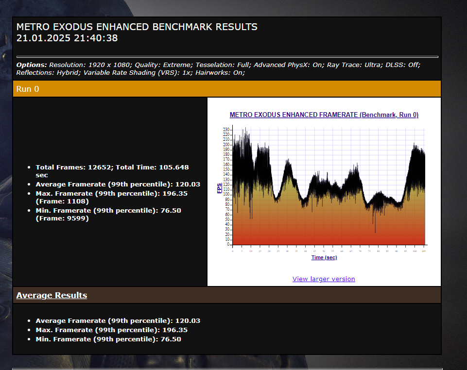Click the date 21.01.2025 21:40:38 text
The height and width of the screenshot is (370, 467).
[67, 38]
